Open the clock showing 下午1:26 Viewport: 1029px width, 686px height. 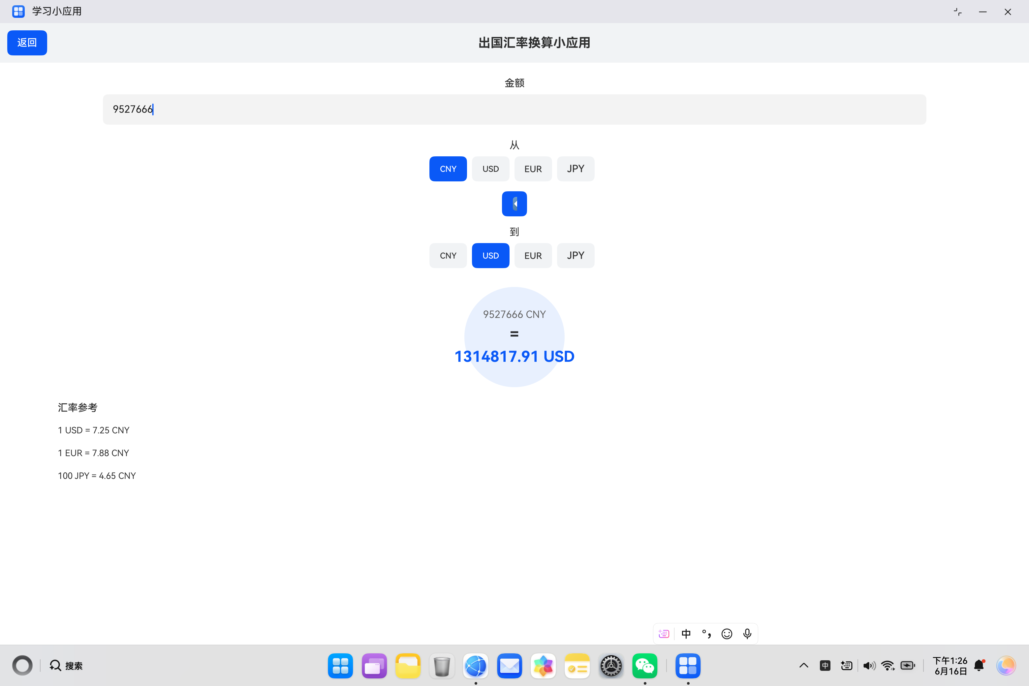coord(950,666)
